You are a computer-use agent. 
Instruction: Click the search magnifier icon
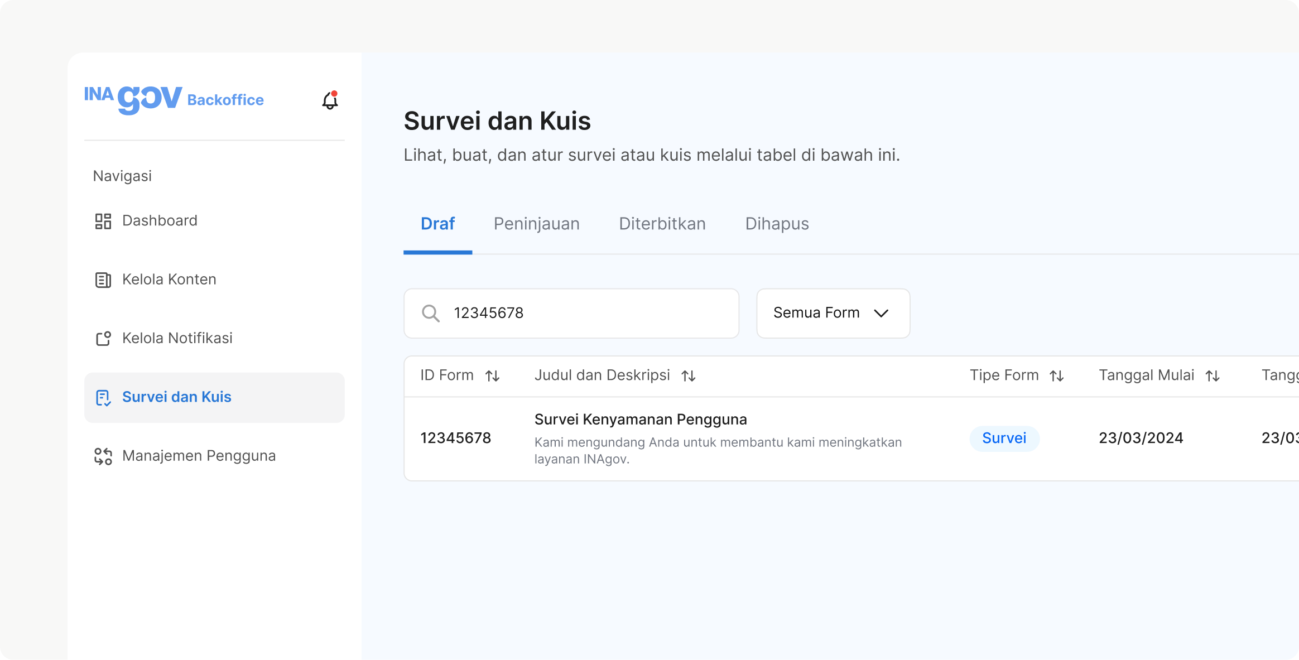point(430,313)
